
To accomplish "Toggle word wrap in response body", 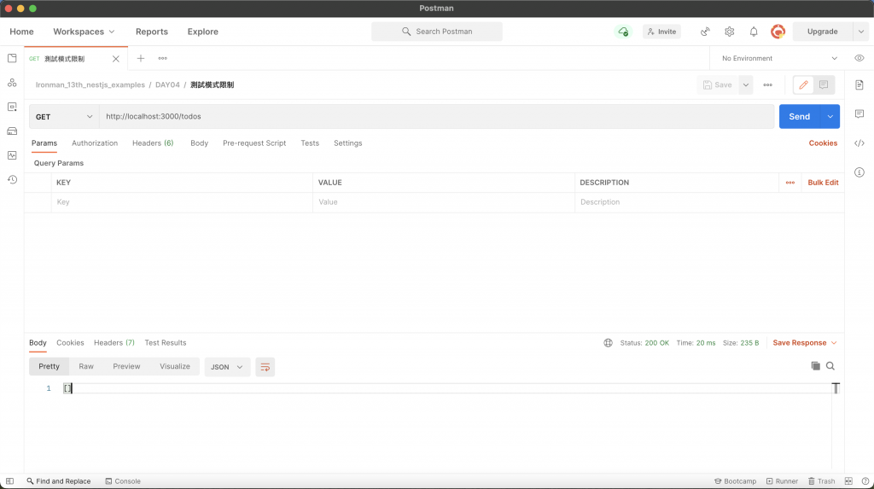I will pos(265,367).
